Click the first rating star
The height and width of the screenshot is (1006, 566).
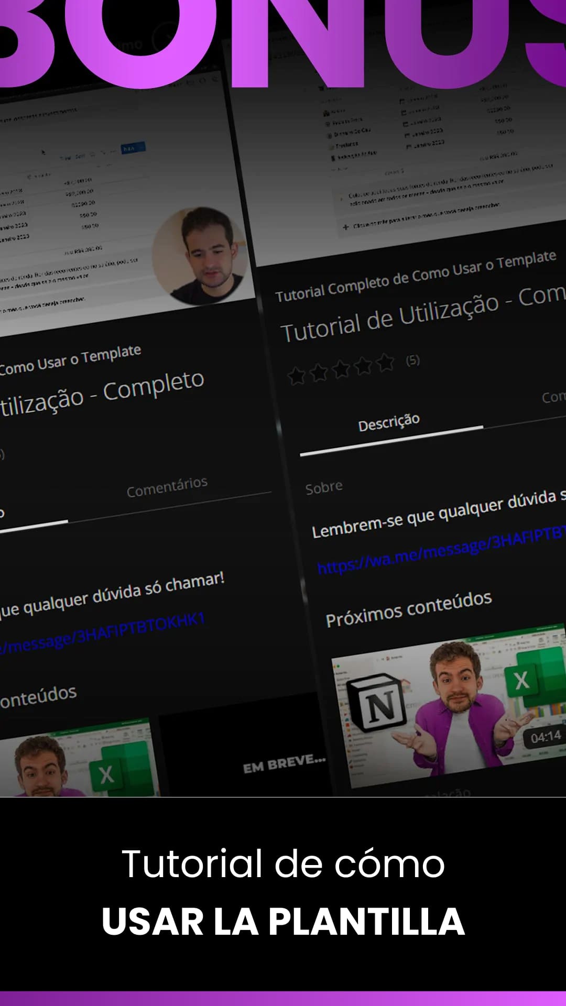[x=297, y=375]
